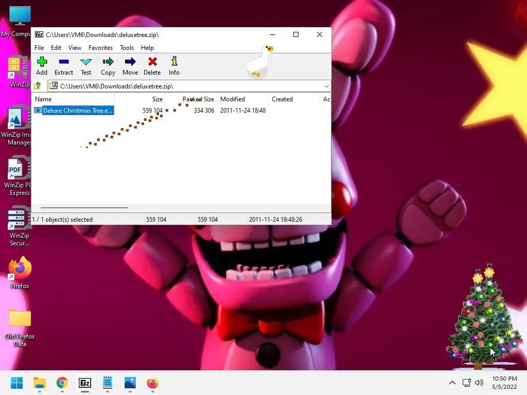Open the Info properties icon
The image size is (527, 395).
point(174,66)
